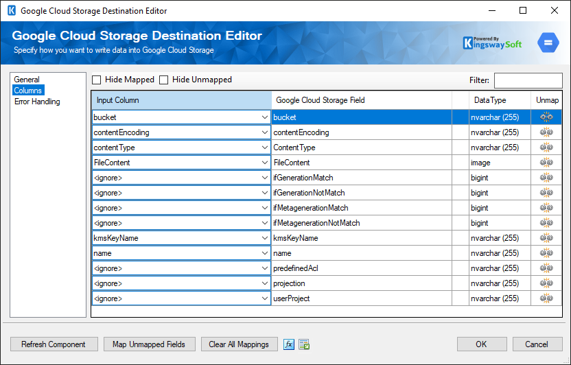Enable the Hide Mapped checkbox
This screenshot has height=365, width=571.
tap(97, 80)
